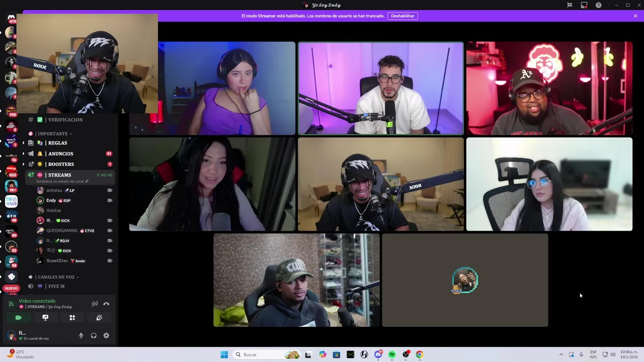The height and width of the screenshot is (362, 644).
Task: Edit the 'Establece un estado de canal' status
Action: click(63, 182)
